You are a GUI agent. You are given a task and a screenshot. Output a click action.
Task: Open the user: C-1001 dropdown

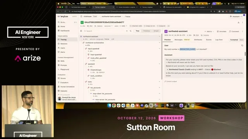click(121, 26)
